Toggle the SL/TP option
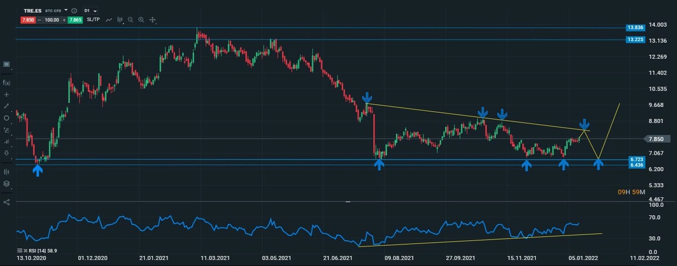Image resolution: width=677 pixels, height=266 pixels. [x=94, y=20]
